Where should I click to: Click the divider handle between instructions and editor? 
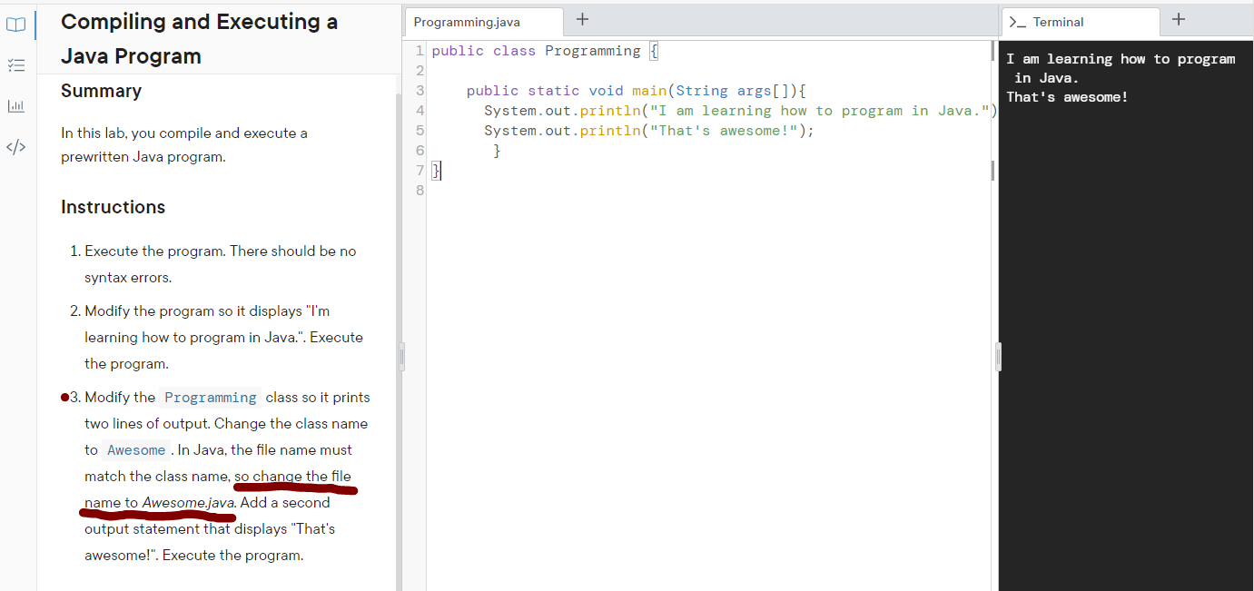coord(400,357)
